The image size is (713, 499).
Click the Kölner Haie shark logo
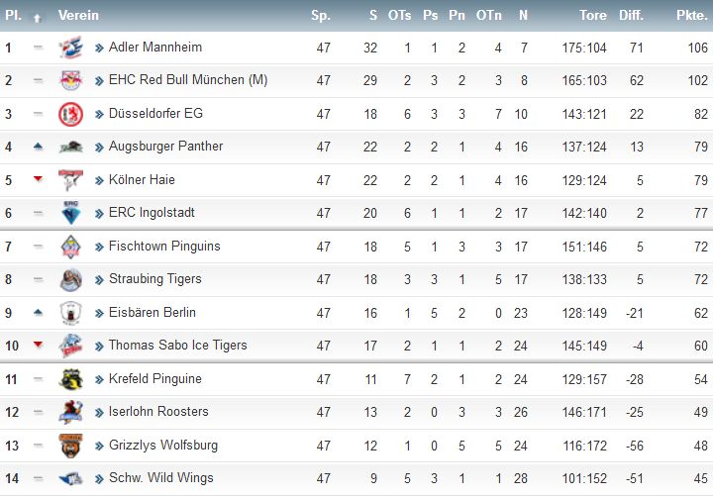click(x=71, y=180)
